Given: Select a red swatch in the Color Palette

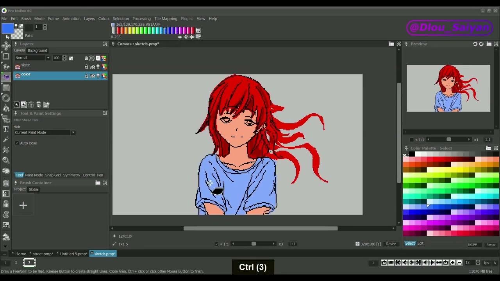Looking at the screenshot, I should [x=437, y=160].
